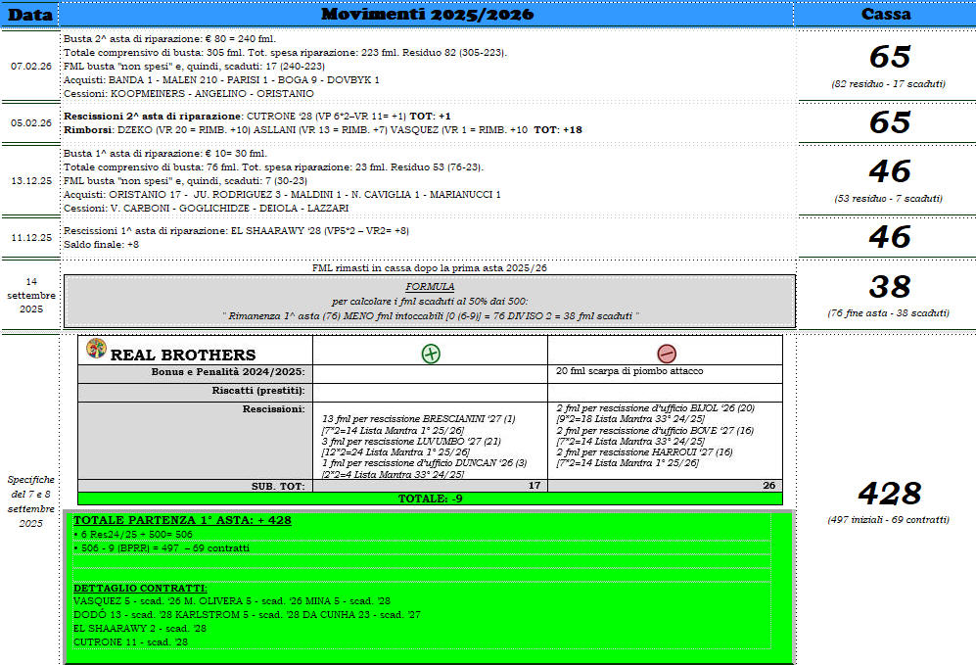Select the 'Riscatti (prestiti)' row label

258,391
